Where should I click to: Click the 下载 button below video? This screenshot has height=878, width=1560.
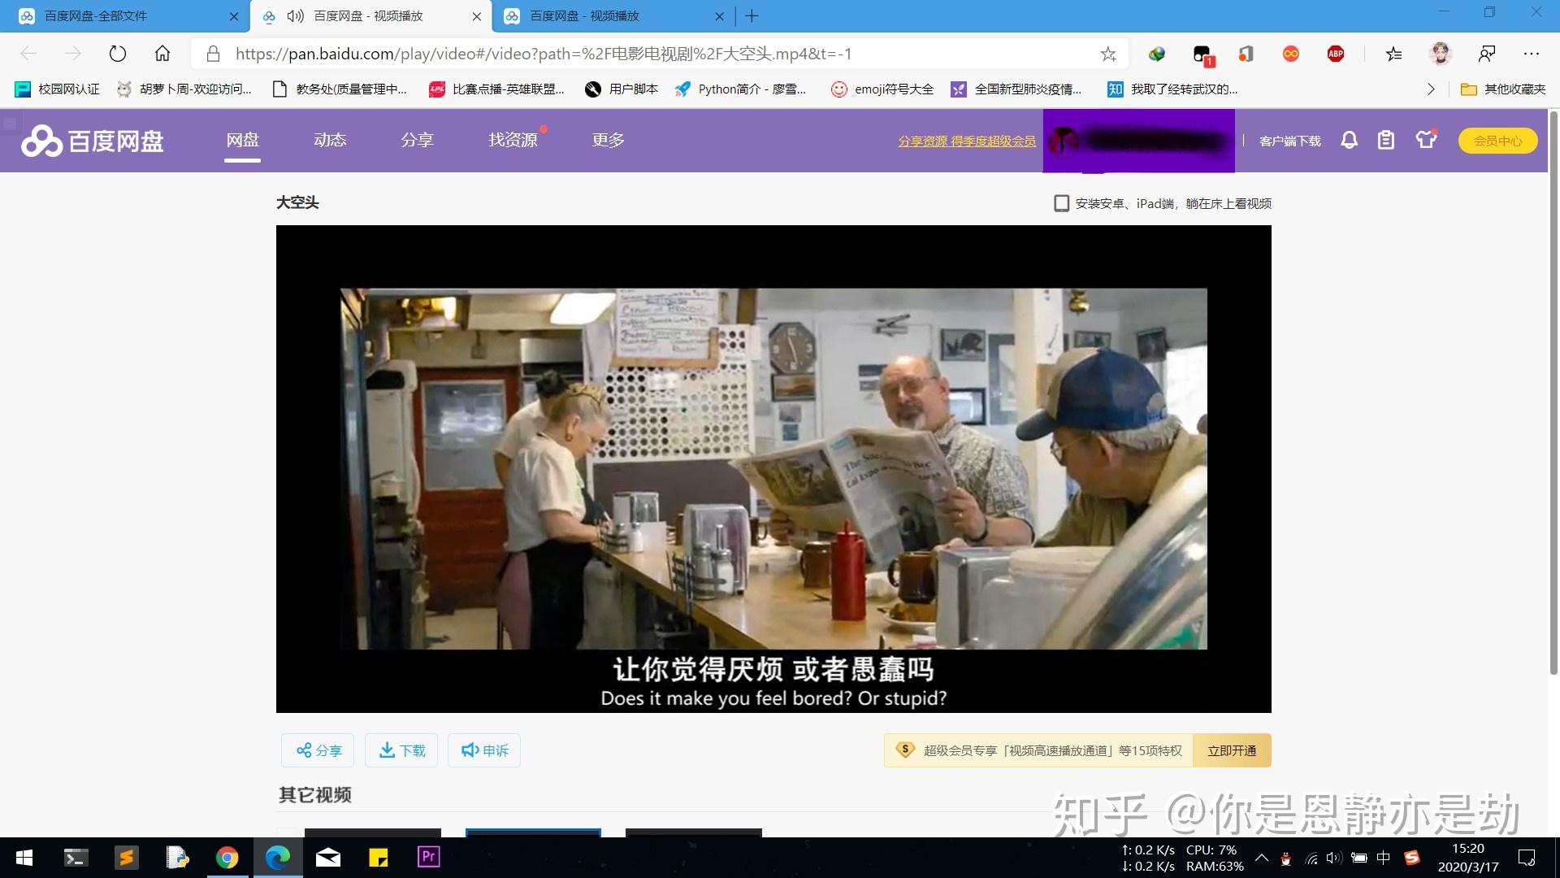401,750
